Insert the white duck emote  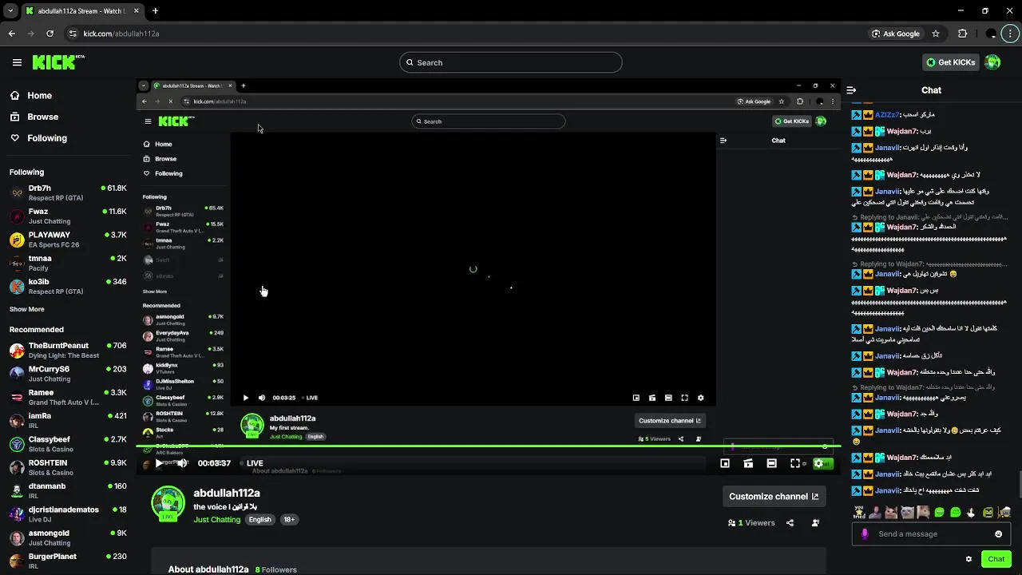point(971,513)
